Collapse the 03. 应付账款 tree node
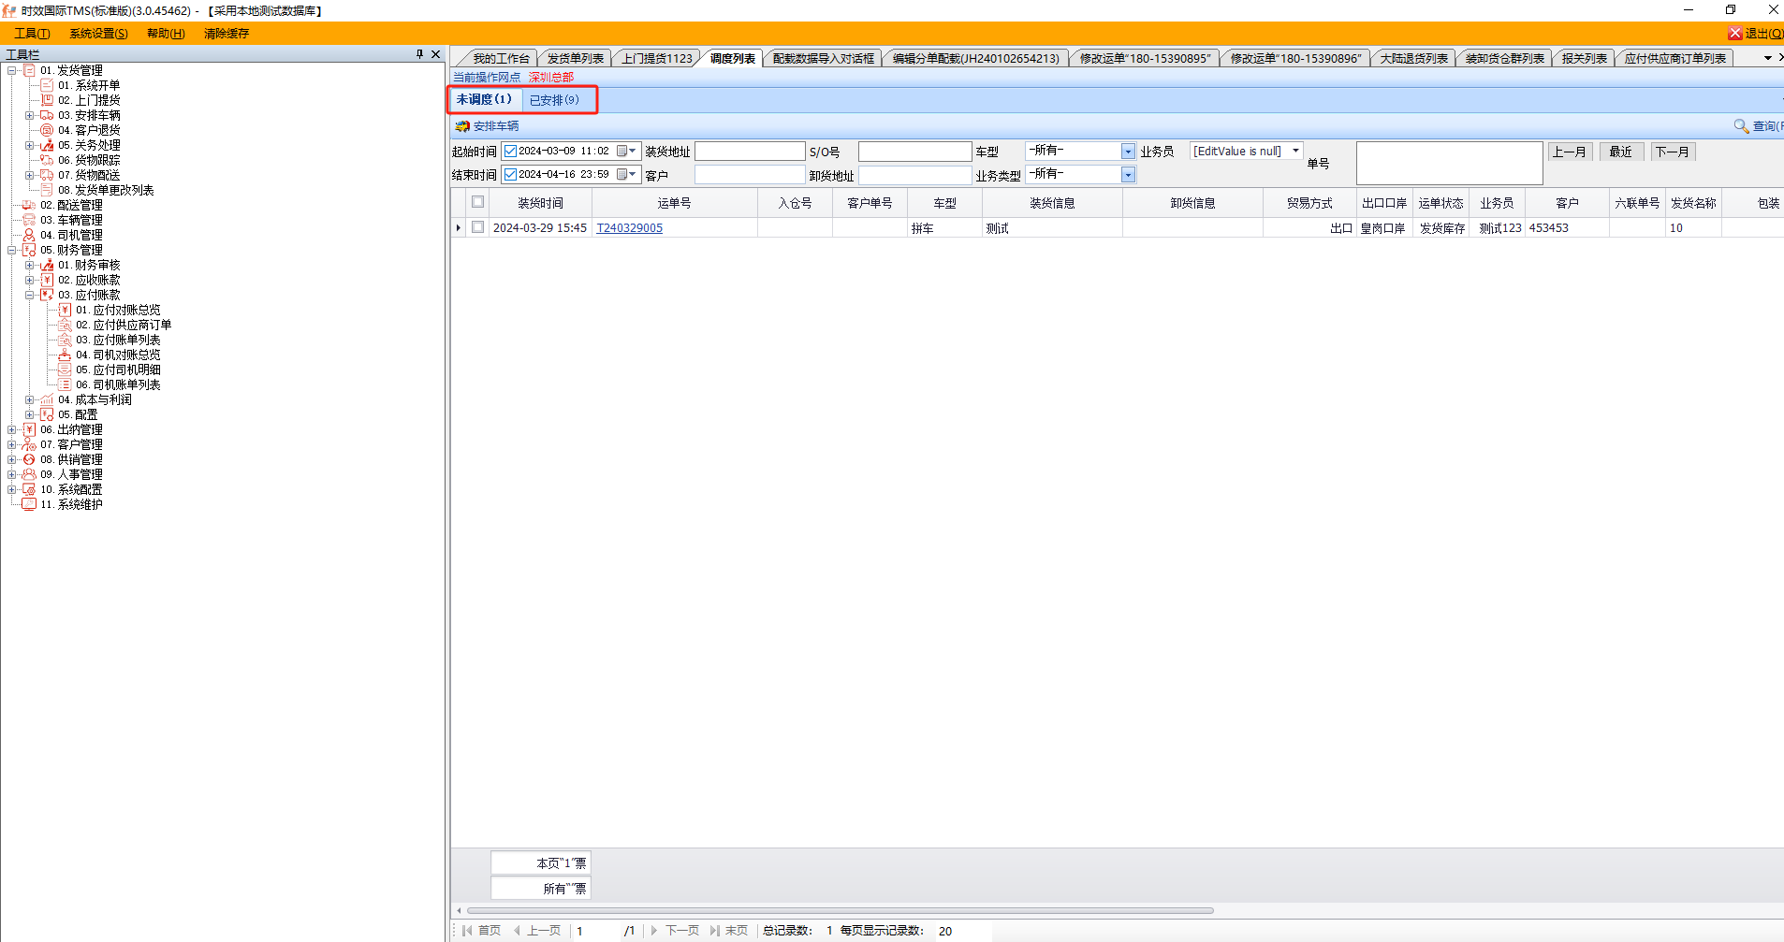This screenshot has width=1784, height=942. coord(29,295)
